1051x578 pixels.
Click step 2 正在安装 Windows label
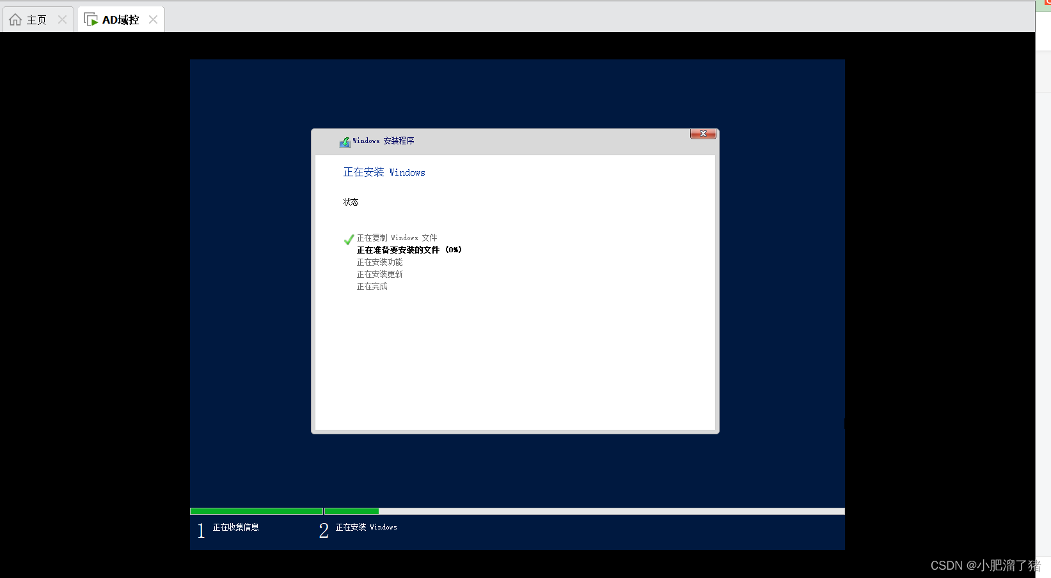(367, 527)
